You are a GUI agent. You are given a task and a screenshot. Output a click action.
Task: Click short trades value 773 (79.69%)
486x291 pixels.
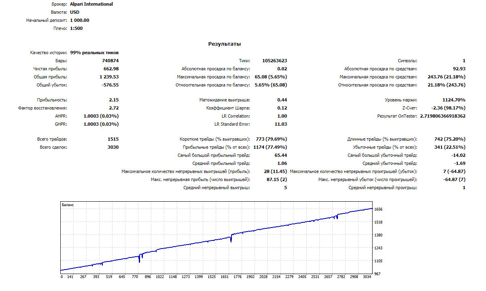click(x=272, y=139)
